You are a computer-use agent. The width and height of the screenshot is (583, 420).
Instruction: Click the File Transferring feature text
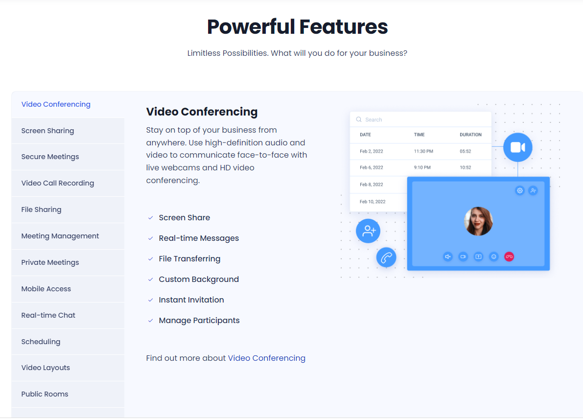click(x=189, y=258)
